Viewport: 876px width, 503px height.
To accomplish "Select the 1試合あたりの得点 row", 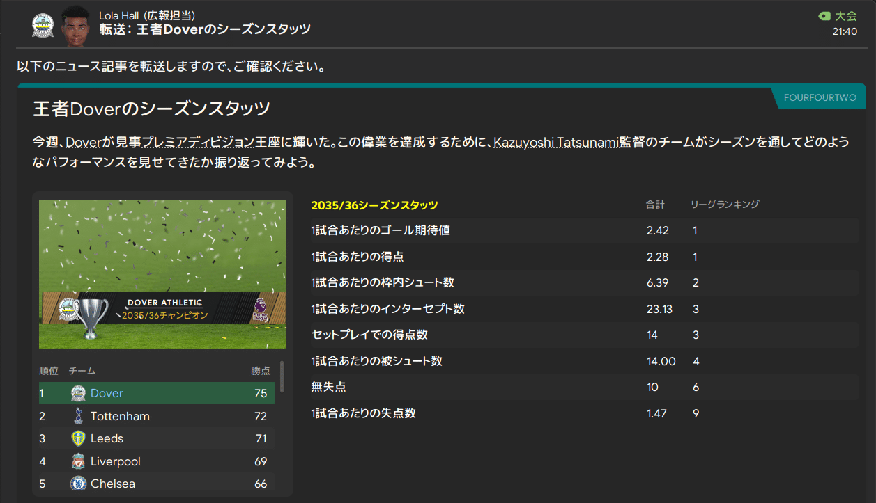I will pos(584,257).
